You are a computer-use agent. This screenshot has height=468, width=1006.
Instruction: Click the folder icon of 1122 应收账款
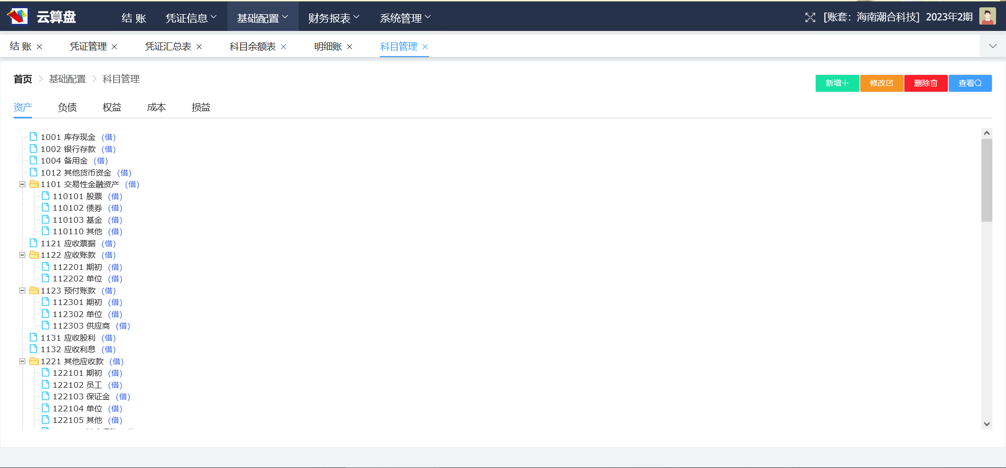[34, 255]
